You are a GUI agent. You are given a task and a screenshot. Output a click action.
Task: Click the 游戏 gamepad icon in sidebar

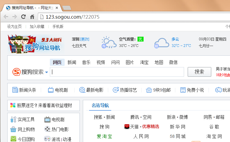(47, 139)
